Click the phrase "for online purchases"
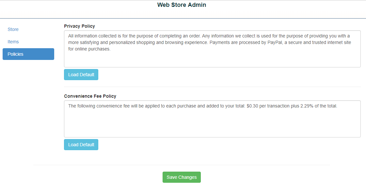366x185 pixels. coord(89,49)
